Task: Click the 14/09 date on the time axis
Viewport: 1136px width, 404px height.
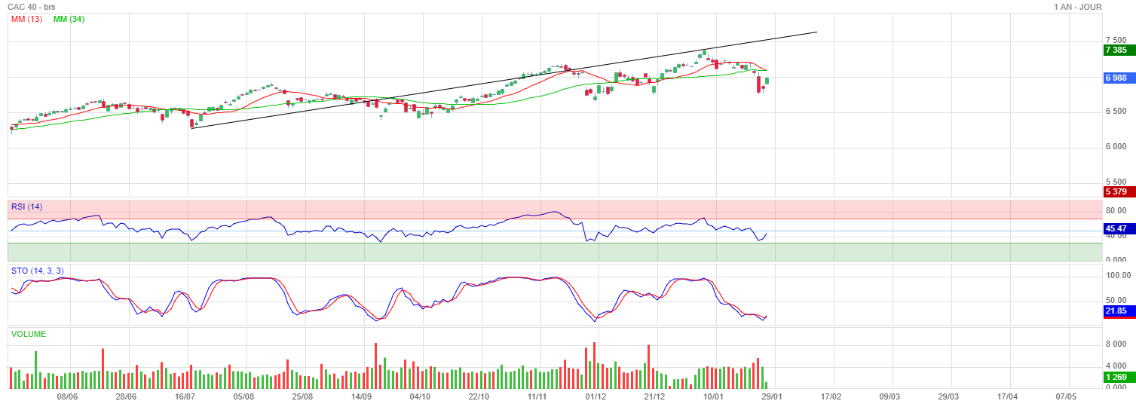Action: (x=361, y=396)
